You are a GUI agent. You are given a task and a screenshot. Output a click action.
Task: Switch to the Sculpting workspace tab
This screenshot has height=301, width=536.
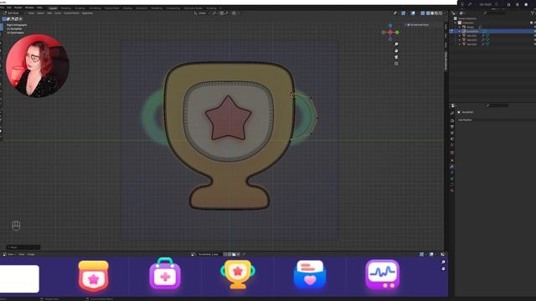tap(80, 8)
